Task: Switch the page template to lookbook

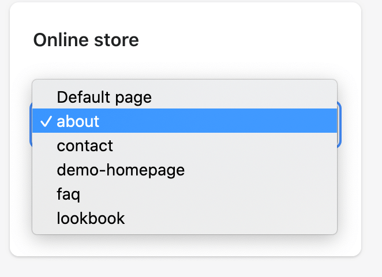Action: [91, 218]
